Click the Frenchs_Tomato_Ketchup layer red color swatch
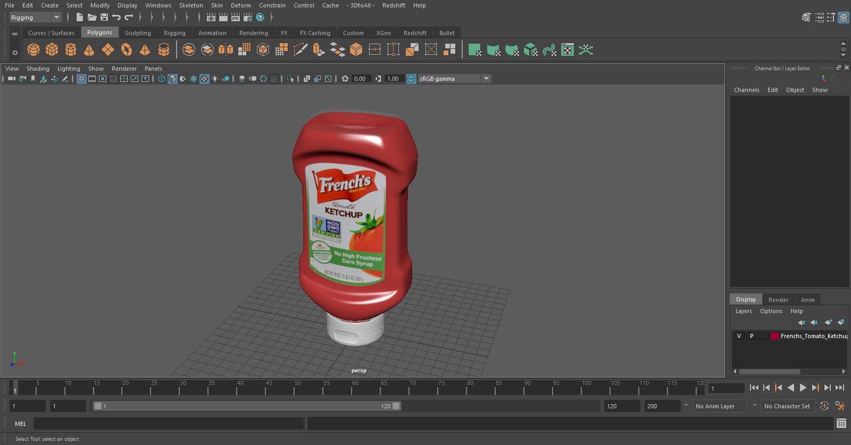851x445 pixels. [x=775, y=336]
